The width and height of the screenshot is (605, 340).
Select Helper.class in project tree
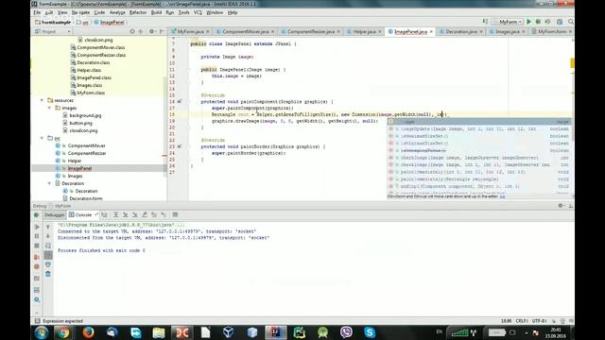[x=89, y=70]
